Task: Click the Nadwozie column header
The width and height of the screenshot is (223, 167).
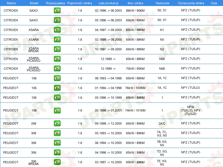Action: [163, 3]
